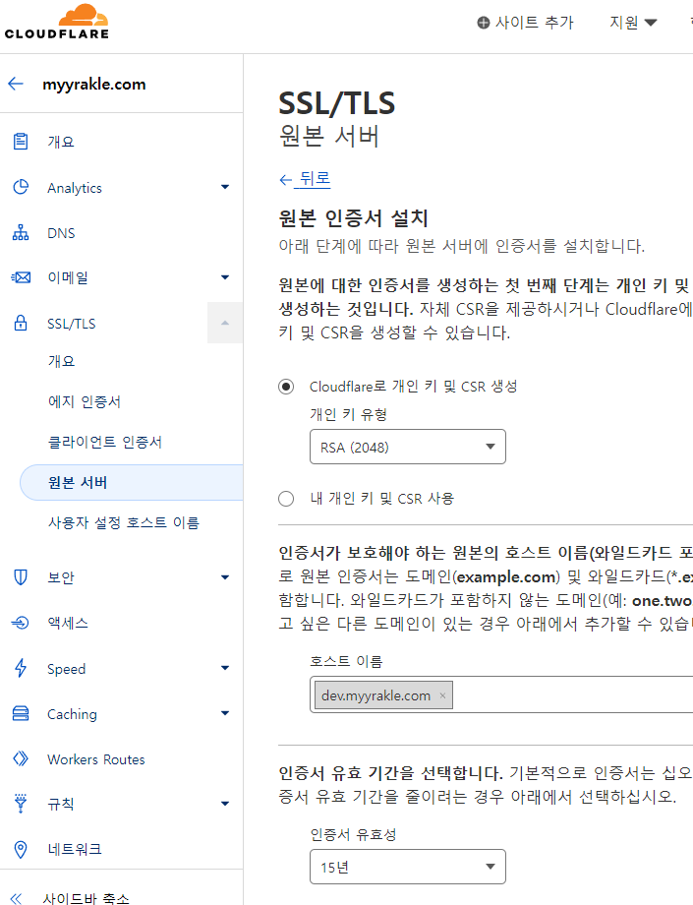Open SSL/TLS 개요 submenu item

61,361
